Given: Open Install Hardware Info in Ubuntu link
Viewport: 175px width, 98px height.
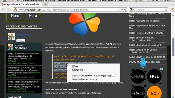Looking at the screenshot, I should point(144,21).
